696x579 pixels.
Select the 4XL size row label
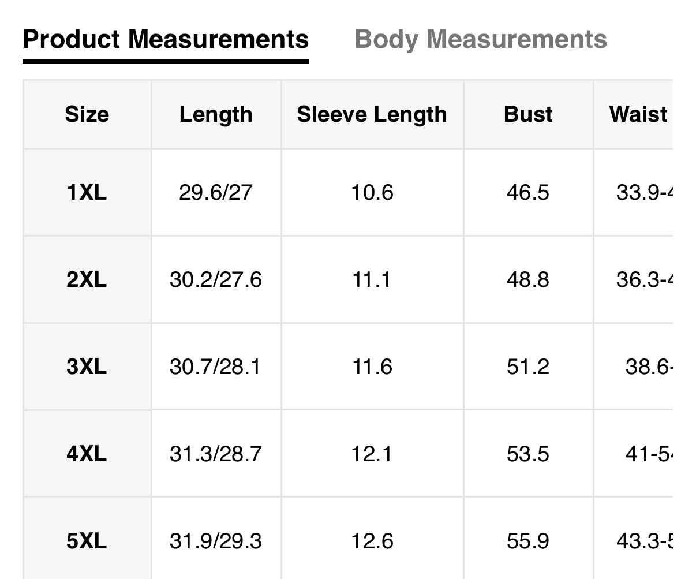(x=87, y=454)
